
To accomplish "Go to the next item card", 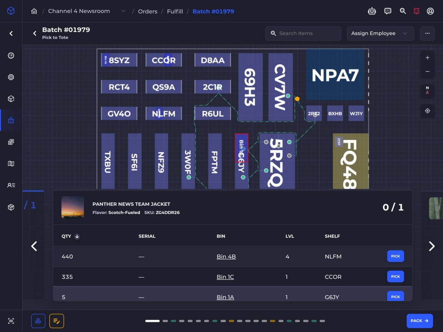I will 432,246.
